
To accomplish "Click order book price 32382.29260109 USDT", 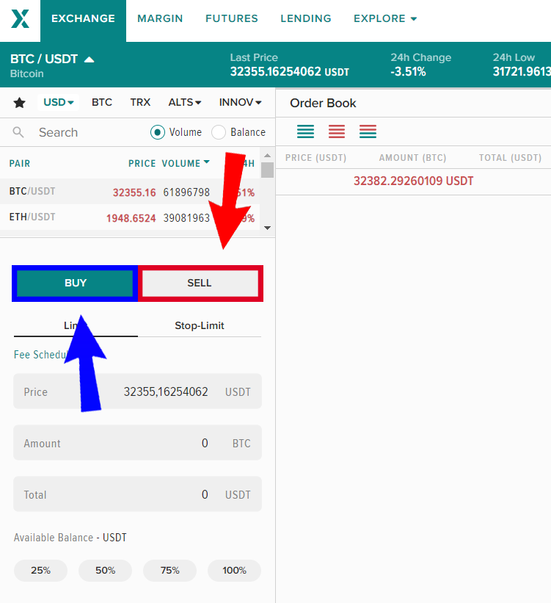I will pos(414,181).
